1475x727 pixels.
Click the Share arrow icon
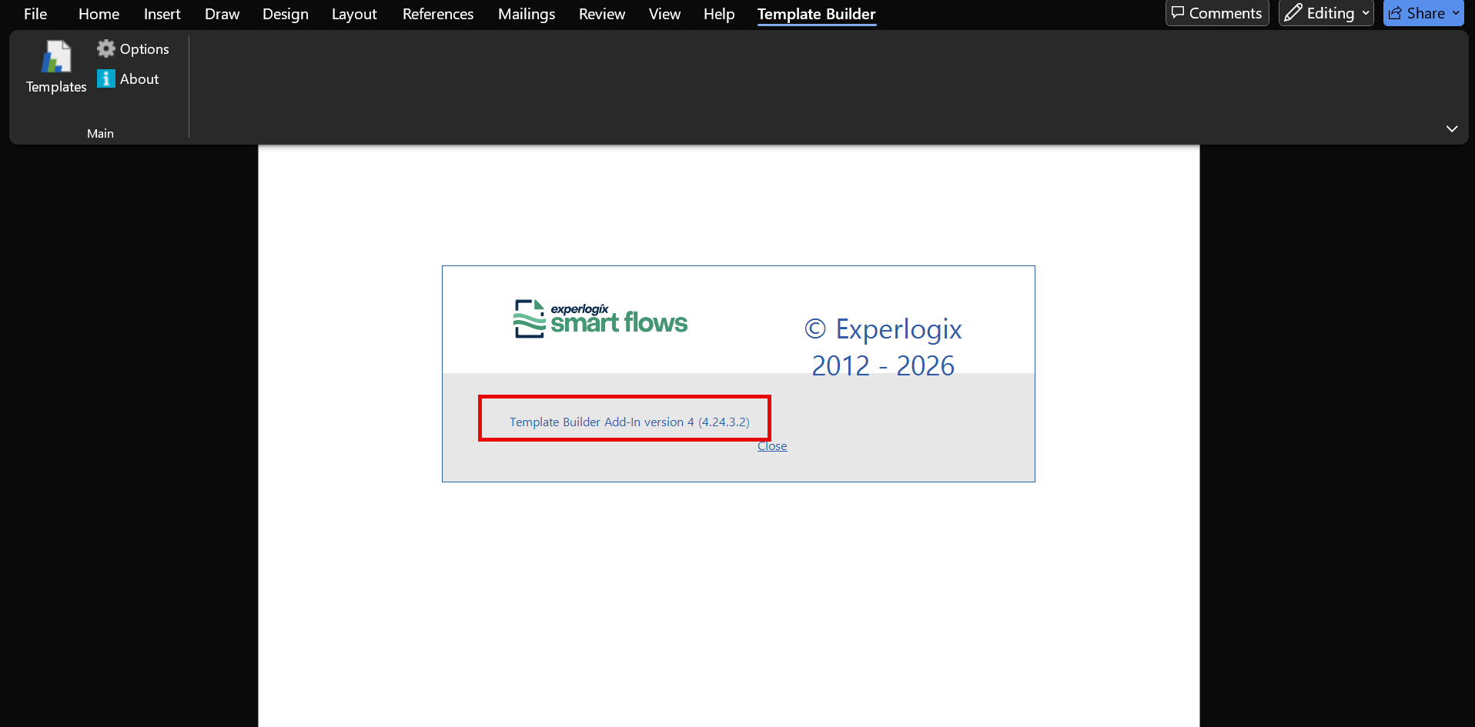1395,13
